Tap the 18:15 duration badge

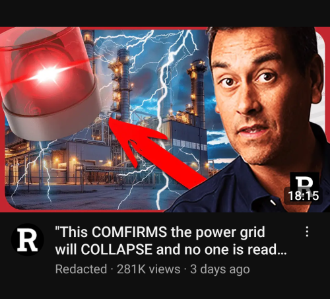303,195
